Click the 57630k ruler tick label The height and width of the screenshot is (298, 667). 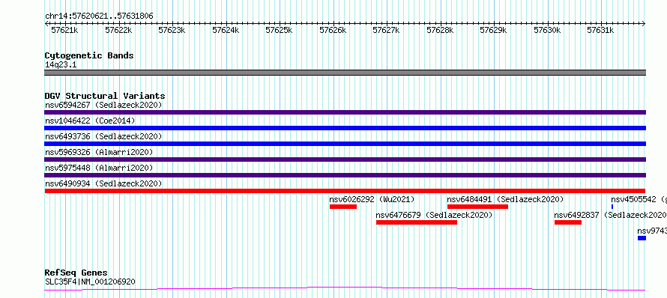click(x=547, y=31)
